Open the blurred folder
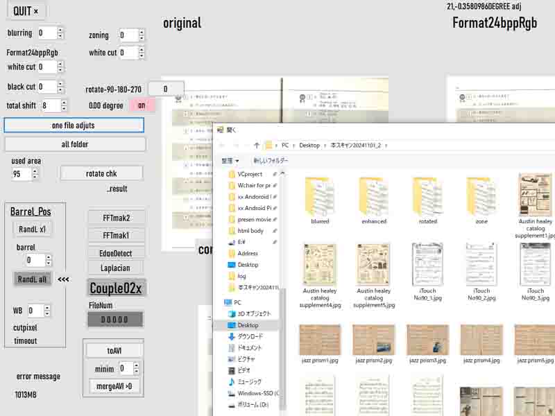The height and width of the screenshot is (416, 555). coord(320,196)
